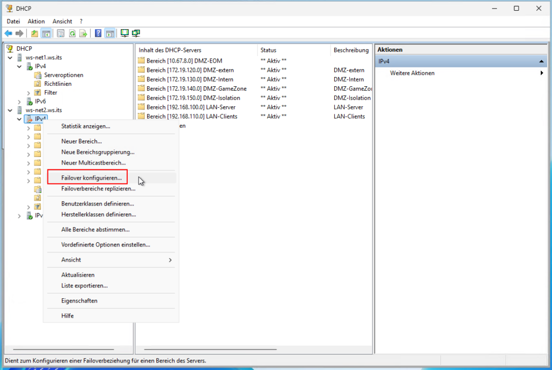The image size is (552, 370).
Task: Click Liste exportieren... in context menu
Action: [111, 286]
